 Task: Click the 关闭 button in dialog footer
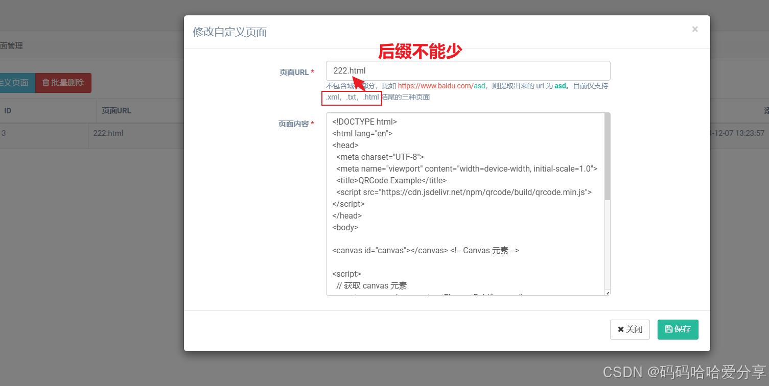(630, 329)
